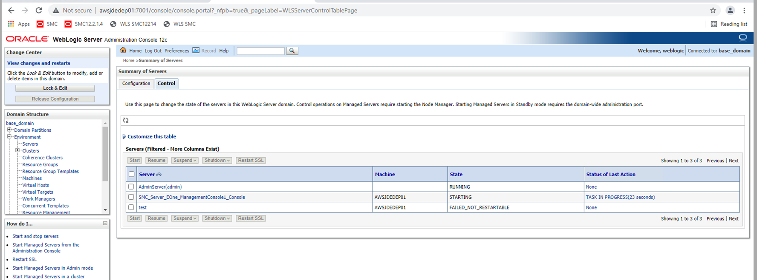Open the AdminServer(admin) server link

[x=160, y=187]
